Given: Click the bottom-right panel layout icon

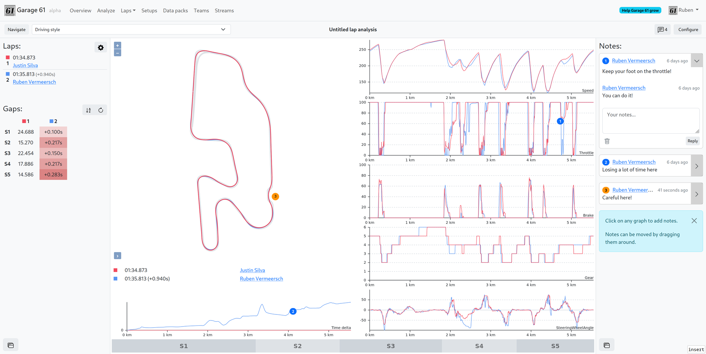Looking at the screenshot, I should pyautogui.click(x=607, y=345).
